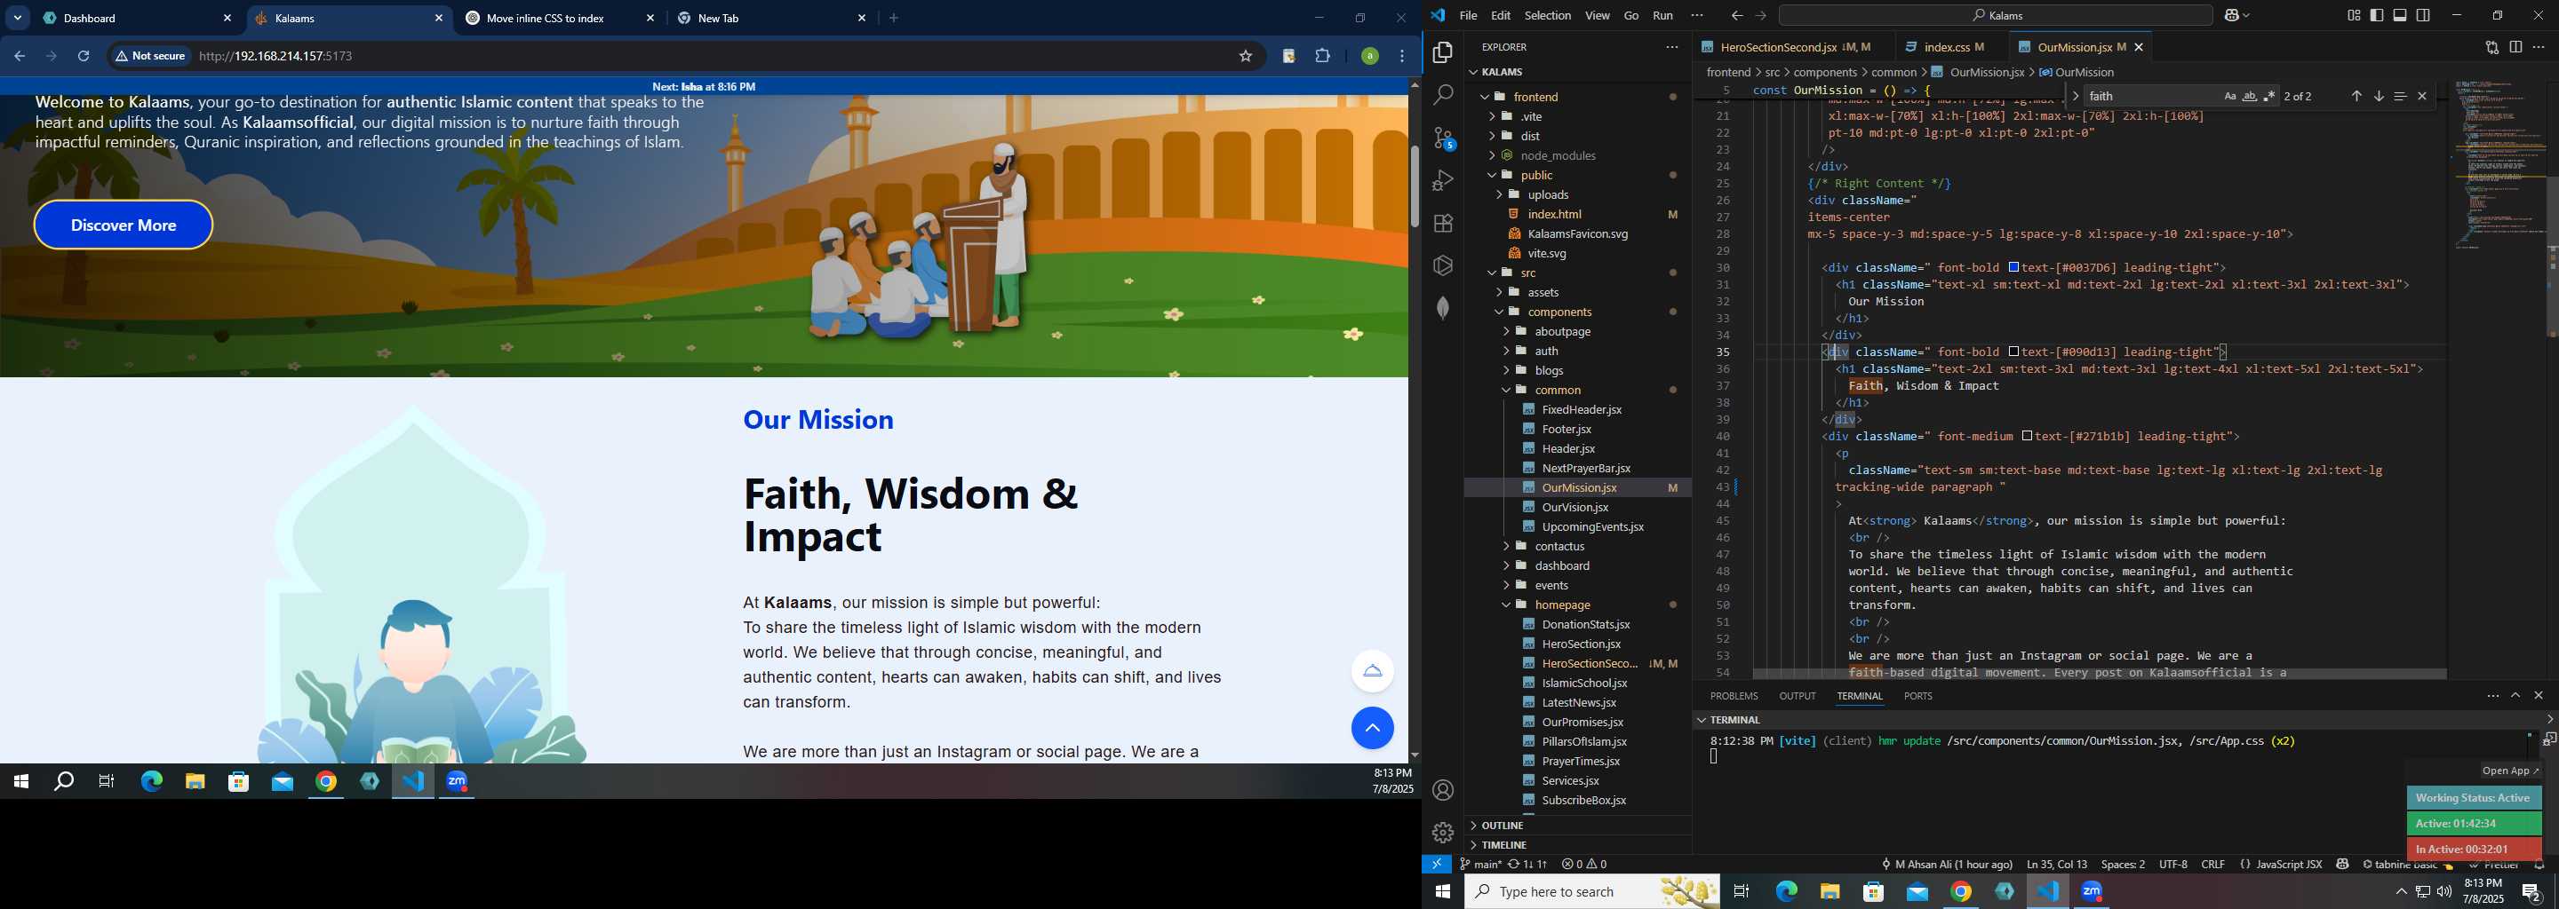Toggle Match Case in find widget

pos(2229,96)
